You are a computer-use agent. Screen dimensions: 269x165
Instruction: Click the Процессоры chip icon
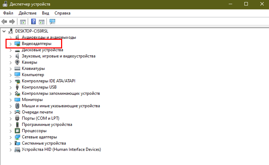[x=17, y=131]
